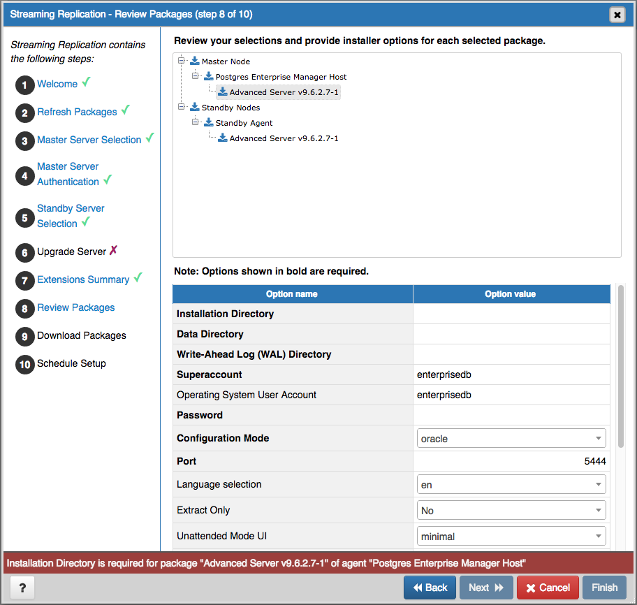Go to the Review Packages step

coord(76,307)
